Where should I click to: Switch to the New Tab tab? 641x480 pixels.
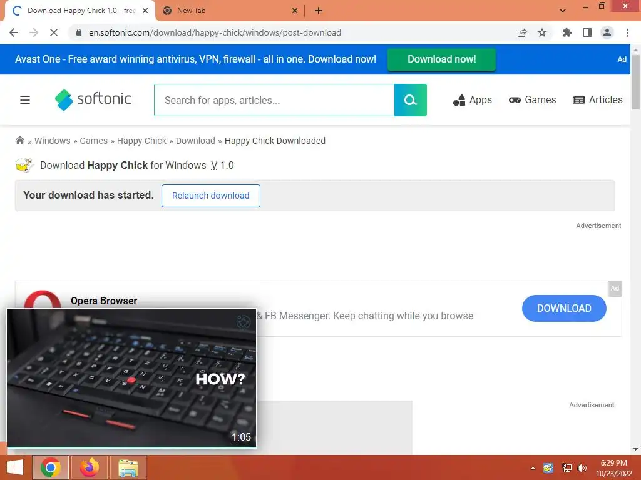(x=230, y=11)
